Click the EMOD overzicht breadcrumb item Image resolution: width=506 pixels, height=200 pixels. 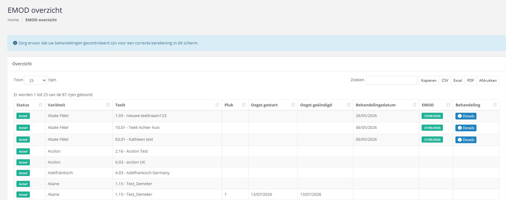(41, 20)
